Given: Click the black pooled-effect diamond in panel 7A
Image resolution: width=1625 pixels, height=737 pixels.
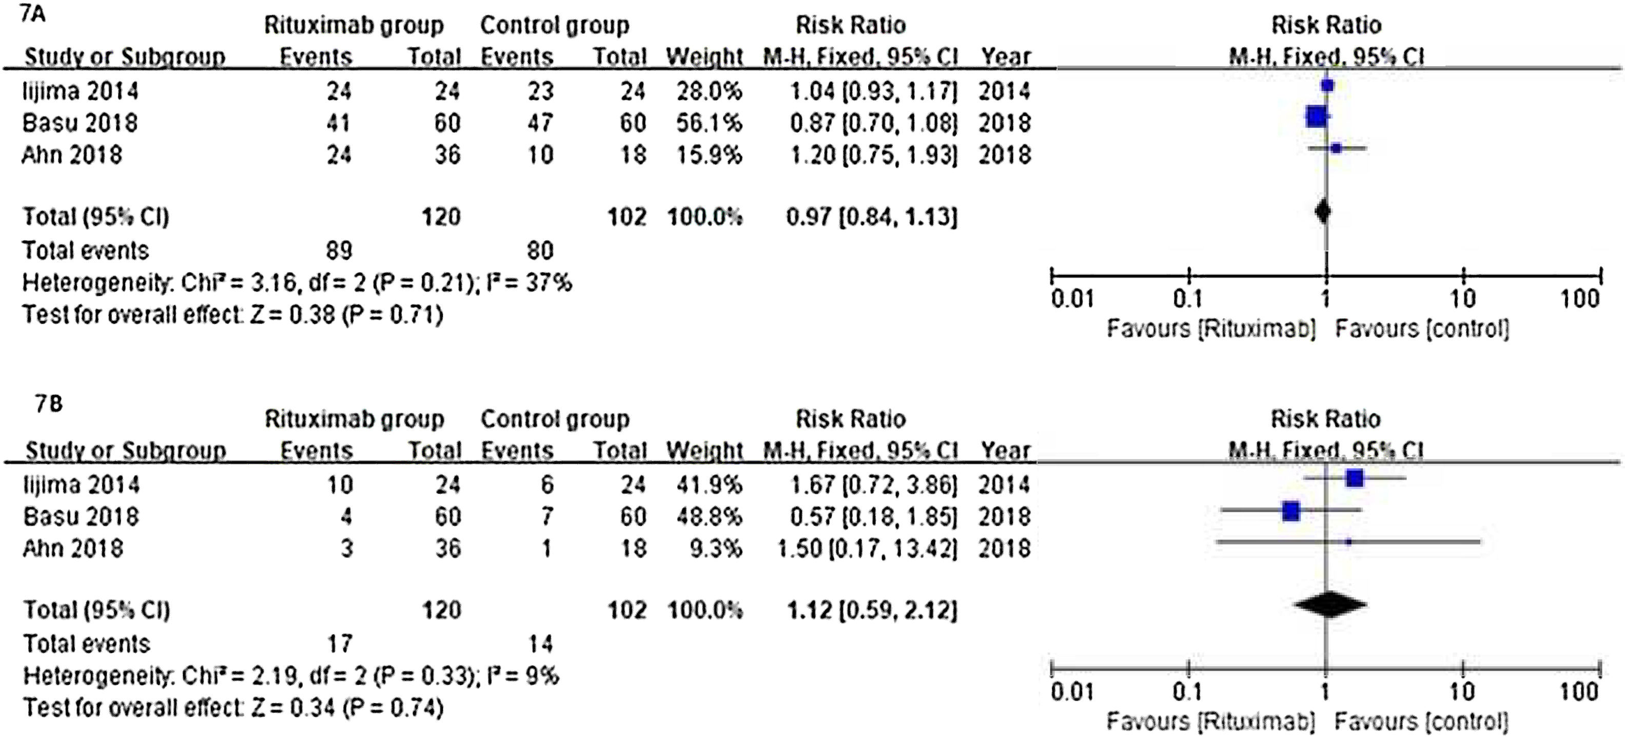Looking at the screenshot, I should pyautogui.click(x=1323, y=211).
